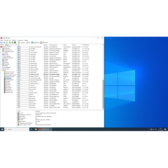The width and height of the screenshot is (168, 168).
Task: Switch to the Меню sidebar tab
Action: point(2,45)
